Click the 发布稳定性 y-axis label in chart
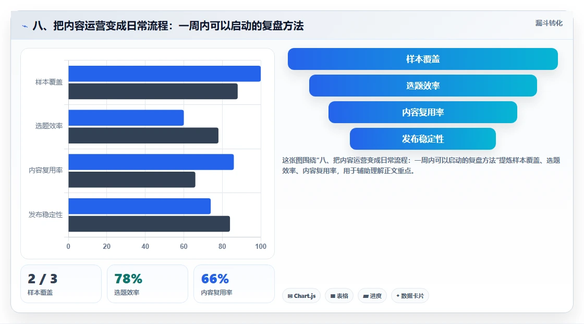 tap(45, 215)
